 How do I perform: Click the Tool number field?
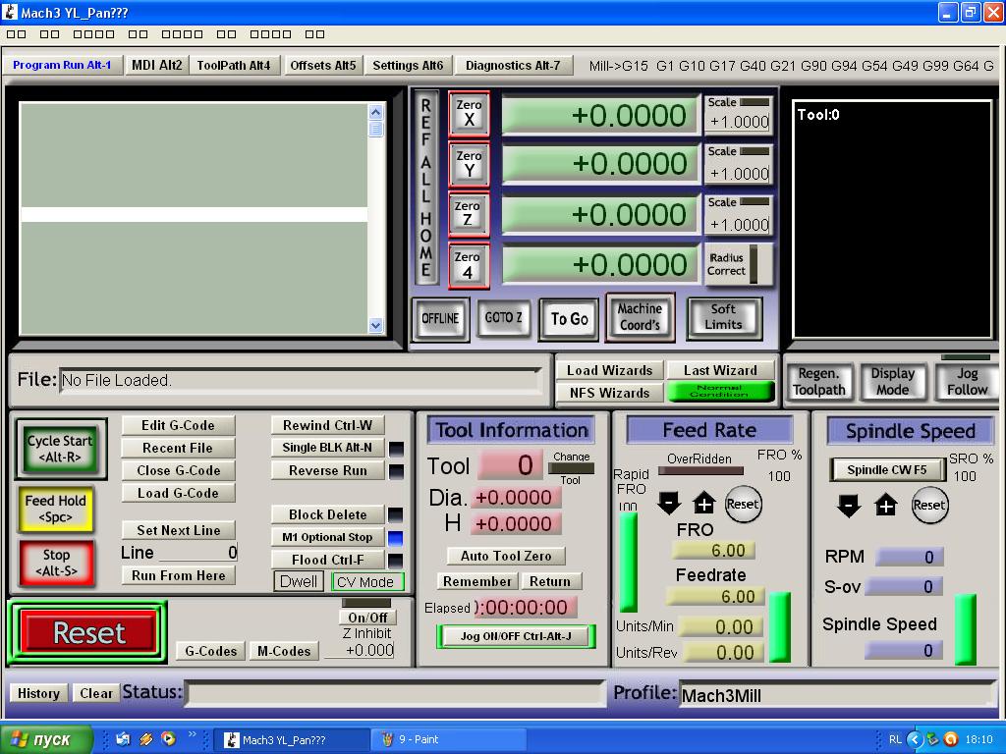point(511,464)
